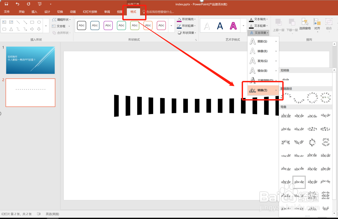Open the 转换(T) transform submenu
338x219 pixels.
(x=263, y=90)
